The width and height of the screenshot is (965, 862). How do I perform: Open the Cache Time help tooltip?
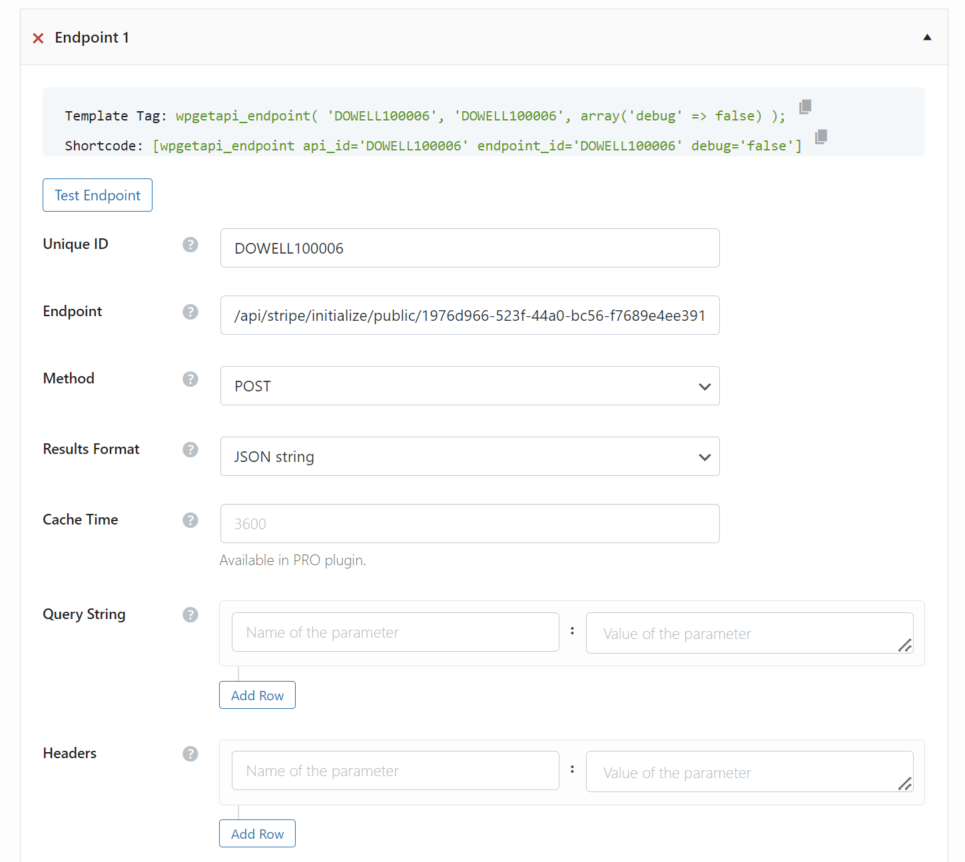pos(190,521)
